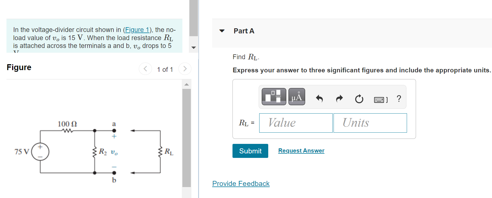
Task: Click the previous figure chevron
Action: coord(145,68)
